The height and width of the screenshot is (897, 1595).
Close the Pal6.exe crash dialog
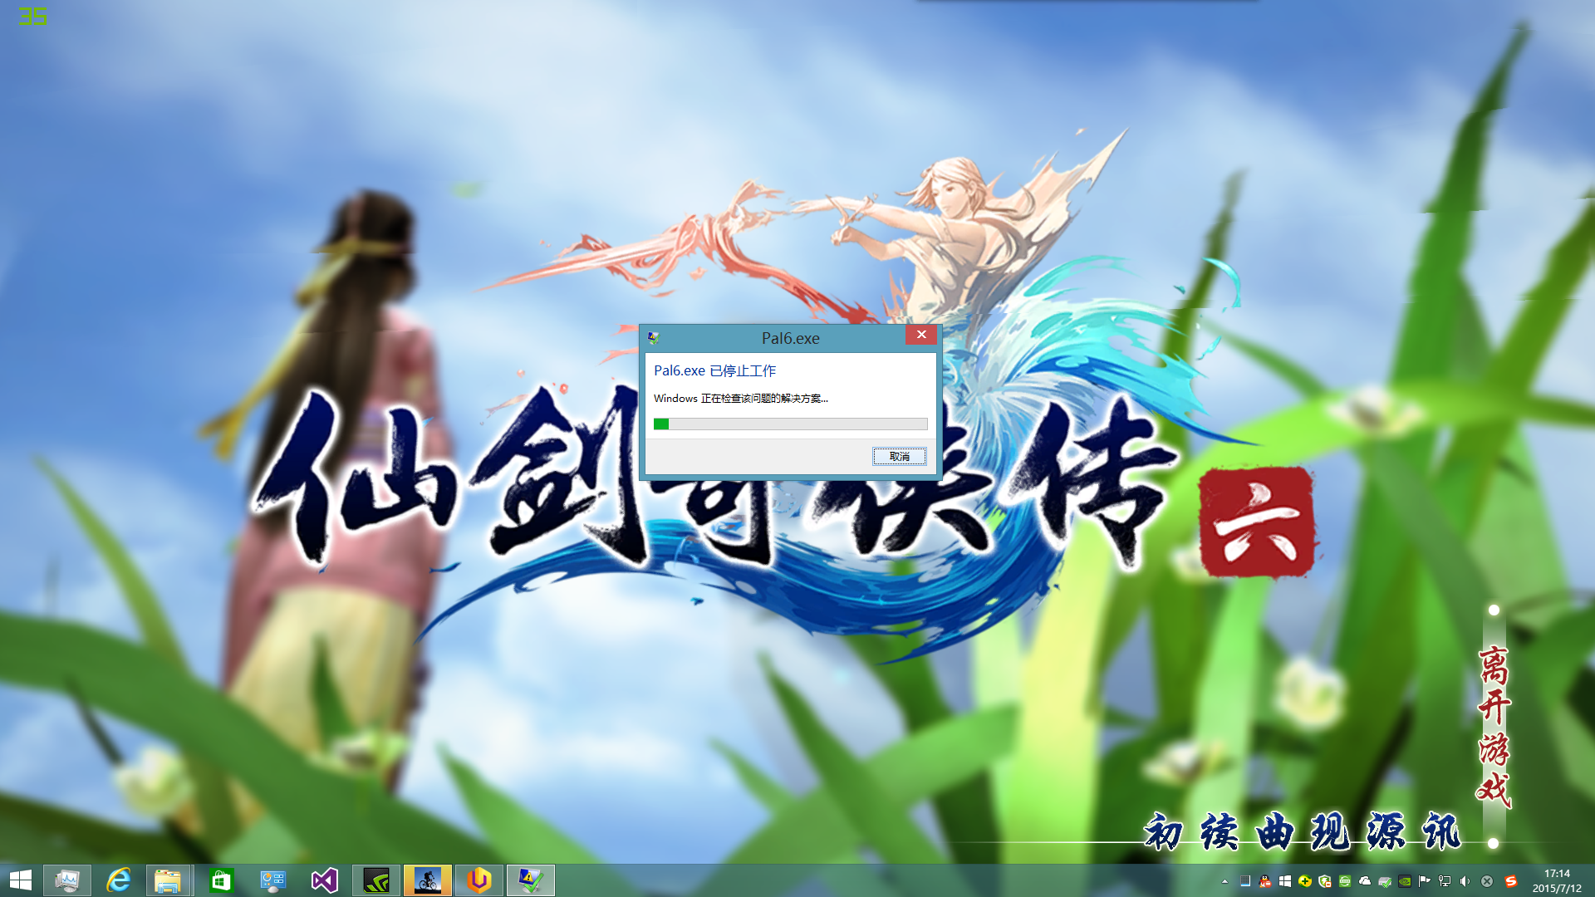coord(921,335)
